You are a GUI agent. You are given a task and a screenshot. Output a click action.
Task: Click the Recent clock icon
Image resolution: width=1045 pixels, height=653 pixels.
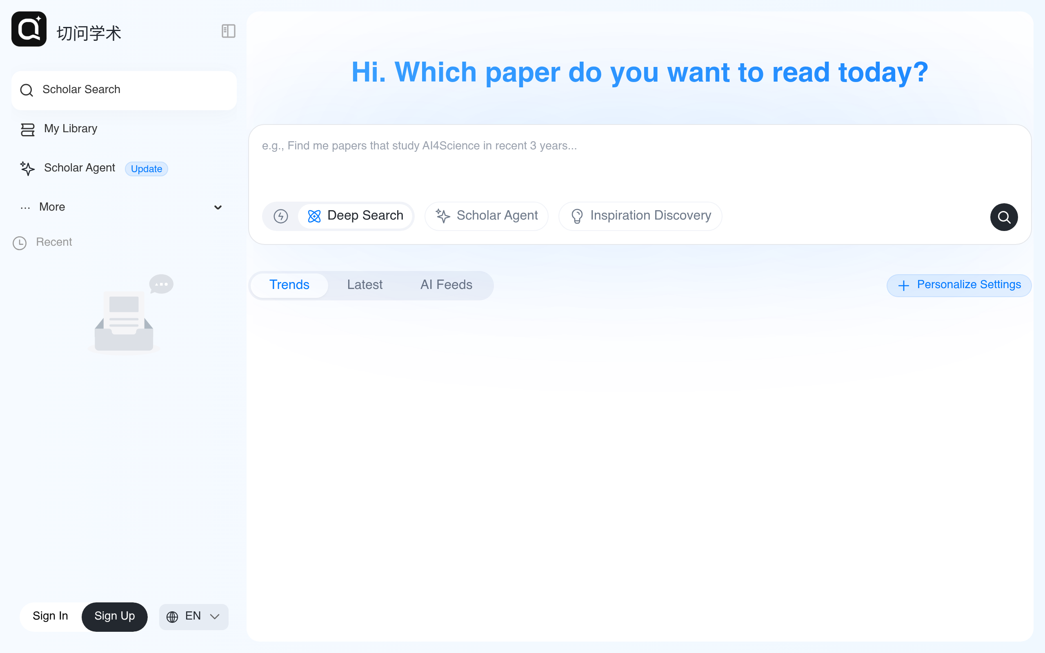click(x=20, y=243)
